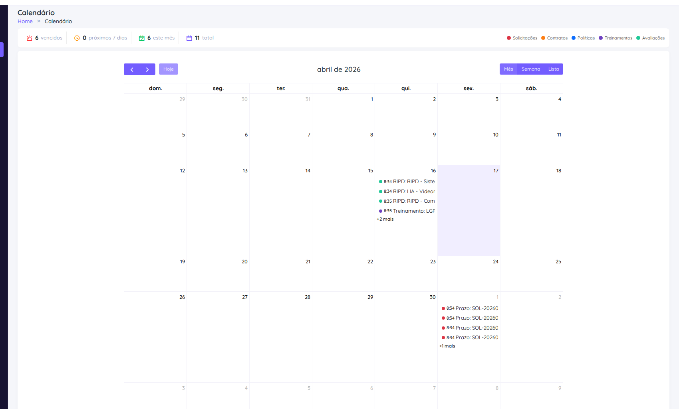This screenshot has width=679, height=409.
Task: Click the next-month right arrow
Action: point(147,69)
